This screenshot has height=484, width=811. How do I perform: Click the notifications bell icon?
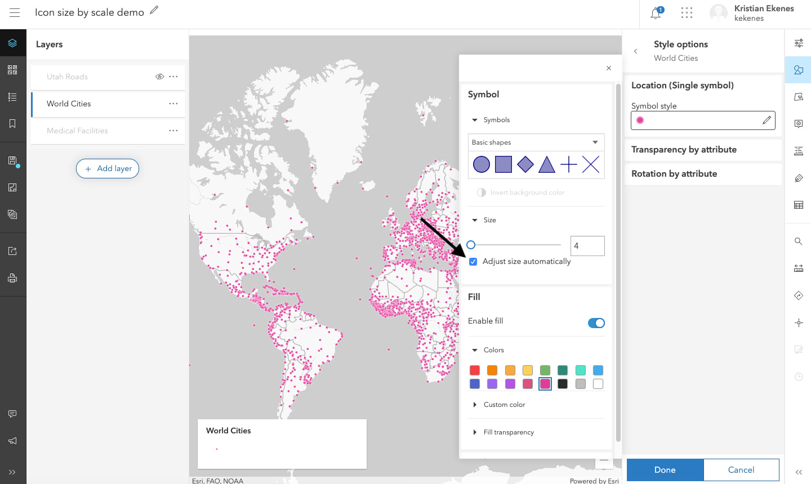tap(656, 14)
